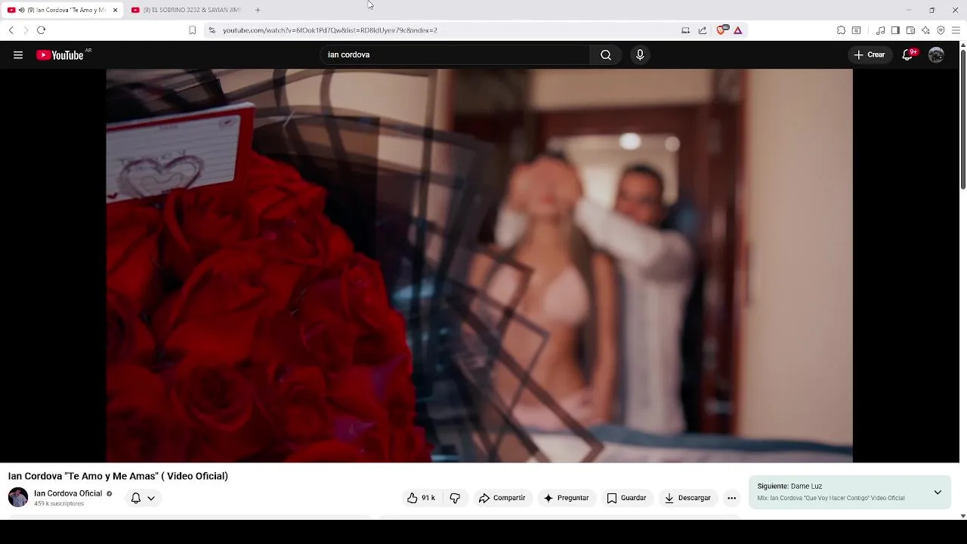
Task: Open the YouTube hamburger guide menu
Action: tap(18, 54)
